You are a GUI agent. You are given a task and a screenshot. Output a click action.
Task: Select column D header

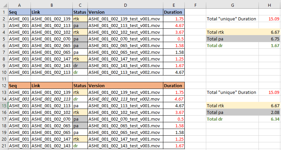click(x=125, y=5)
